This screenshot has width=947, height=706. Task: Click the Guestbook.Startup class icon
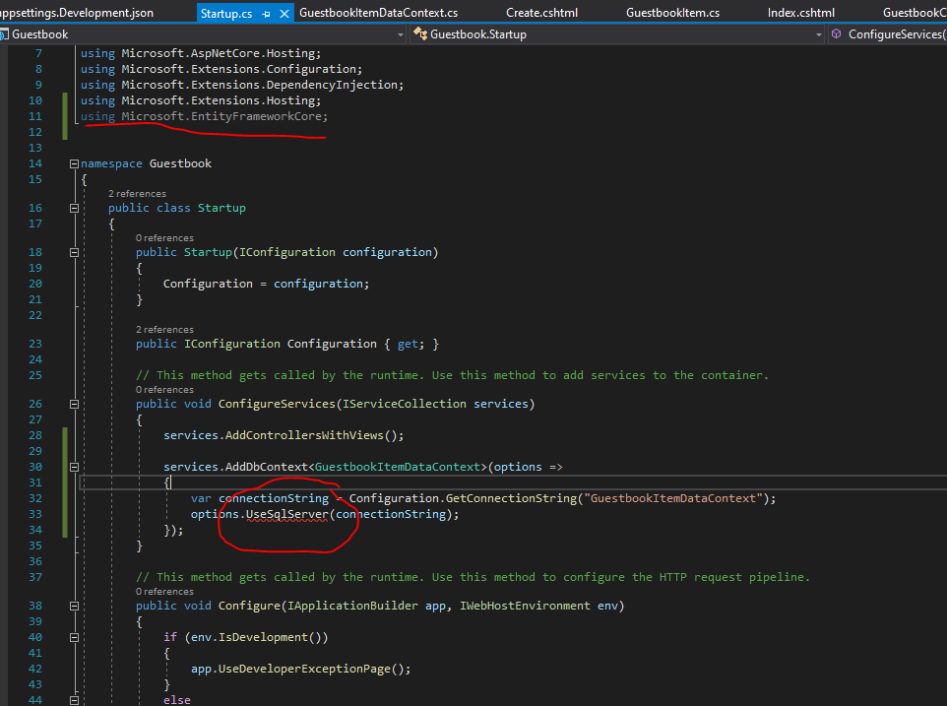419,33
